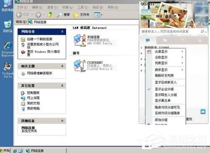Open the 工具 menu
The height and width of the screenshot is (153, 210).
(x=83, y=7)
